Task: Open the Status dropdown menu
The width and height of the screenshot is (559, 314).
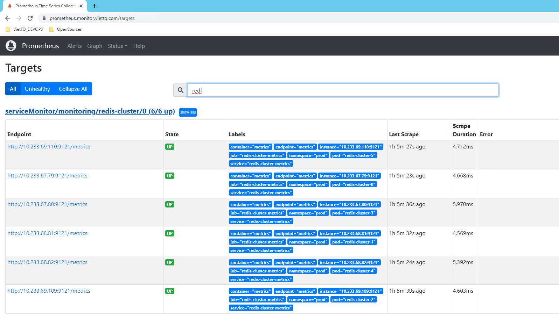Action: coord(118,46)
